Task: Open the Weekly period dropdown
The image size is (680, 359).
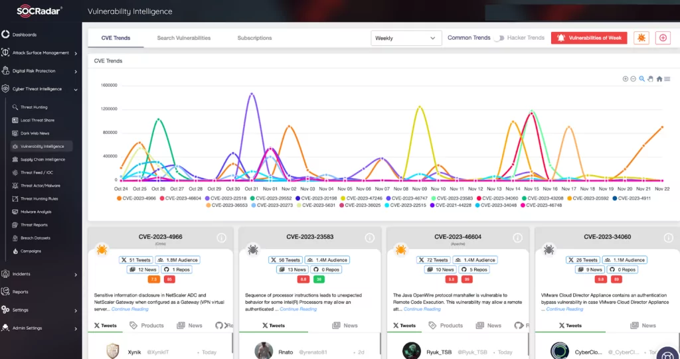Action: [406, 38]
